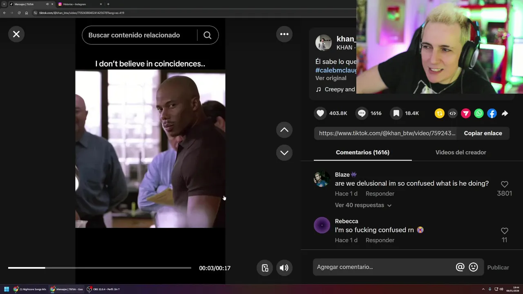Close the 'Historias • Instagram' tab
Viewport: 523px width, 294px height.
click(x=101, y=4)
